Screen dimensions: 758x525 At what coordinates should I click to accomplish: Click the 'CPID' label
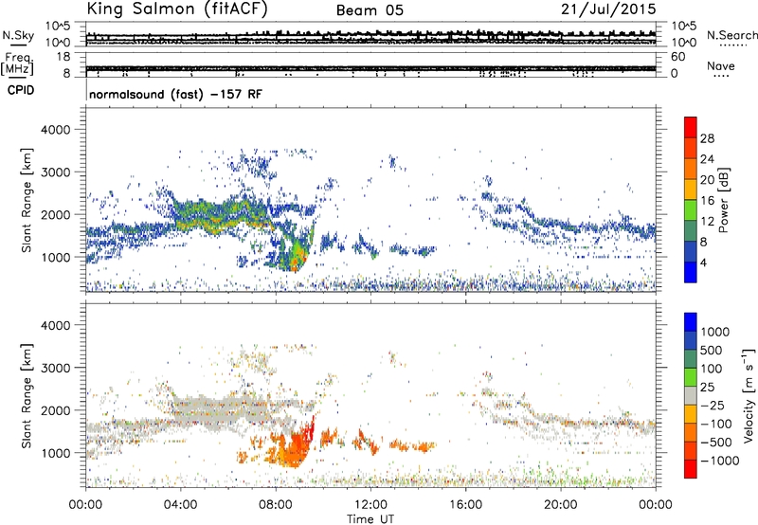point(21,90)
